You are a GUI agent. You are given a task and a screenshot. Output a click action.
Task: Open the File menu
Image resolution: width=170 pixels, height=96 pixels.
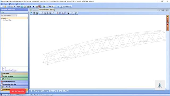[2, 4]
